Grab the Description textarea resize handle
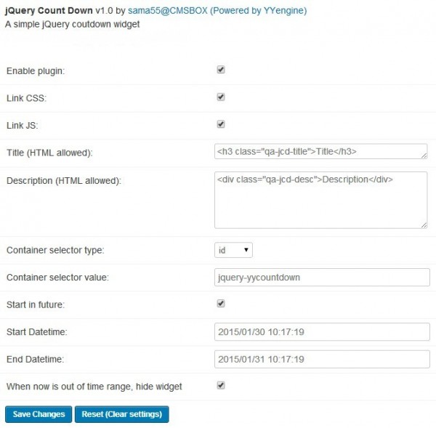Viewport: 436px width, 428px height. point(424,225)
